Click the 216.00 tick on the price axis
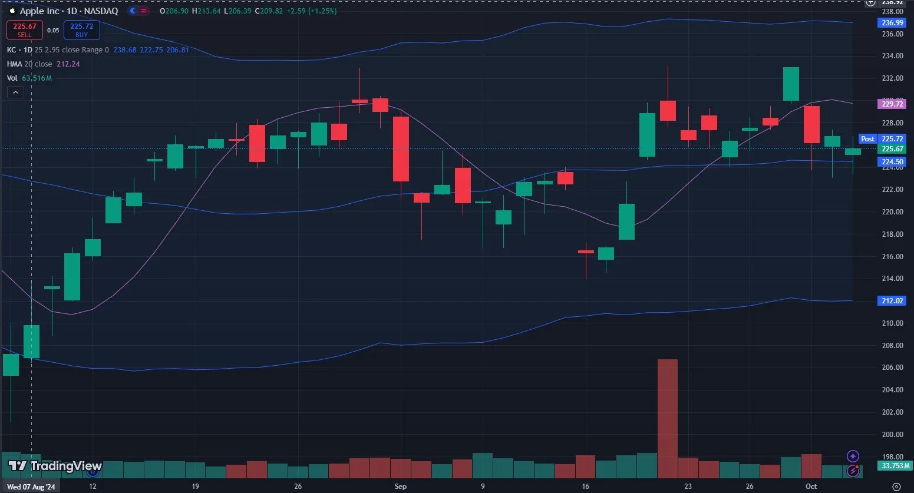914x493 pixels. pyautogui.click(x=892, y=257)
